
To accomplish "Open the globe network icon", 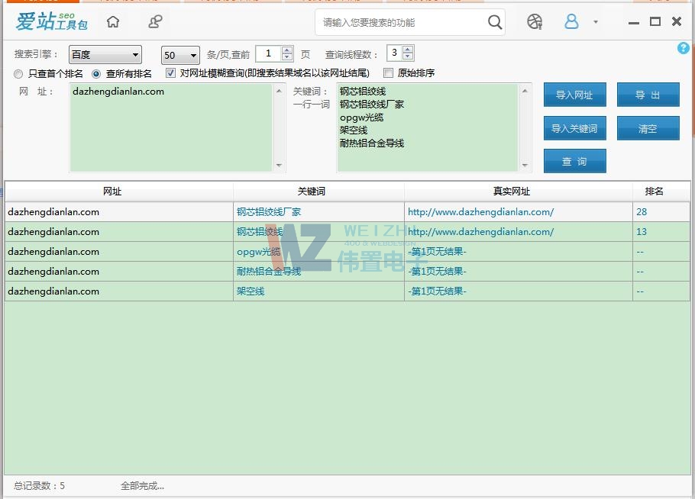I will click(534, 22).
